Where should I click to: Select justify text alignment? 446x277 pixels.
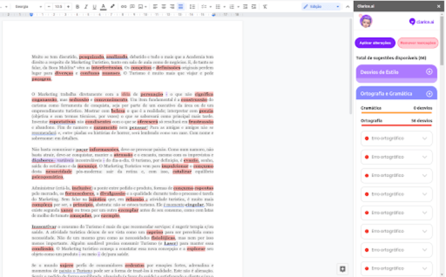pyautogui.click(x=181, y=6)
